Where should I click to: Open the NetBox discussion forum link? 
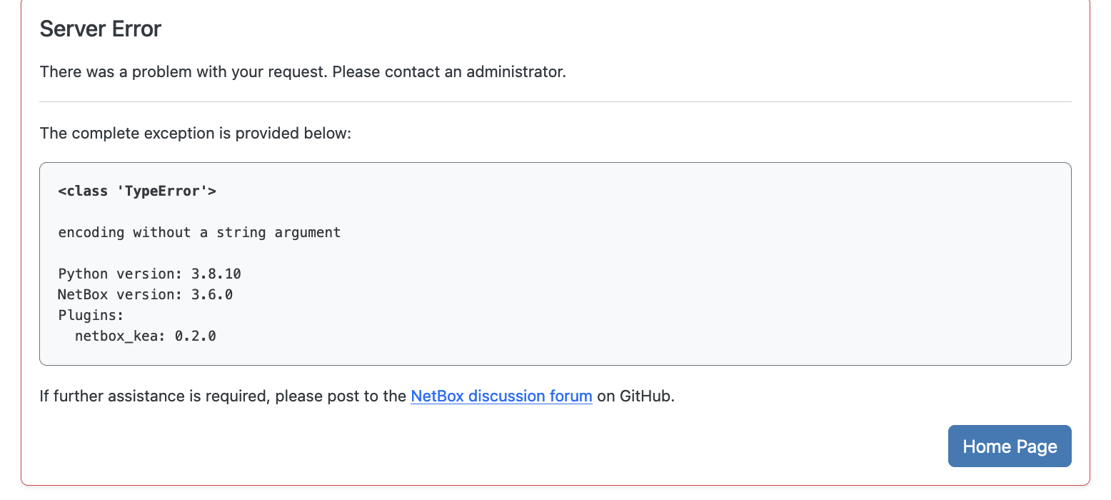[x=501, y=396]
